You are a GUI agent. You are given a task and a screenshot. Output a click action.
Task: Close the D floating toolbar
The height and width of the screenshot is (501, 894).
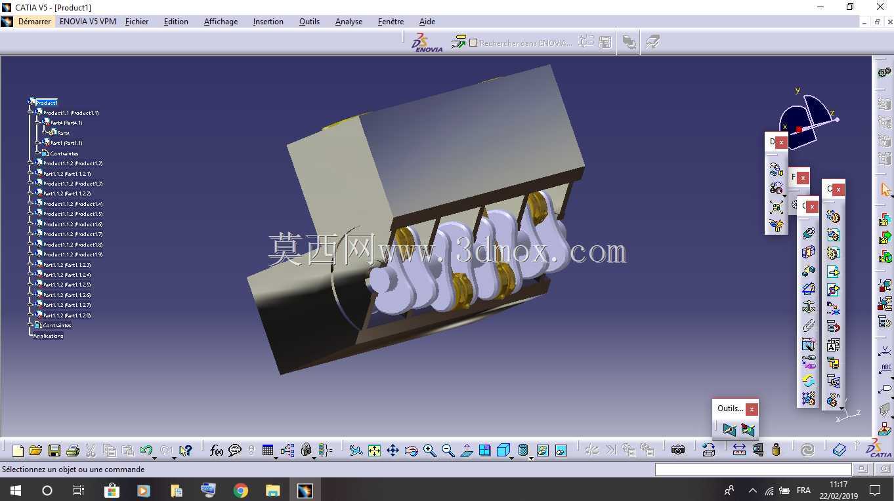[781, 142]
